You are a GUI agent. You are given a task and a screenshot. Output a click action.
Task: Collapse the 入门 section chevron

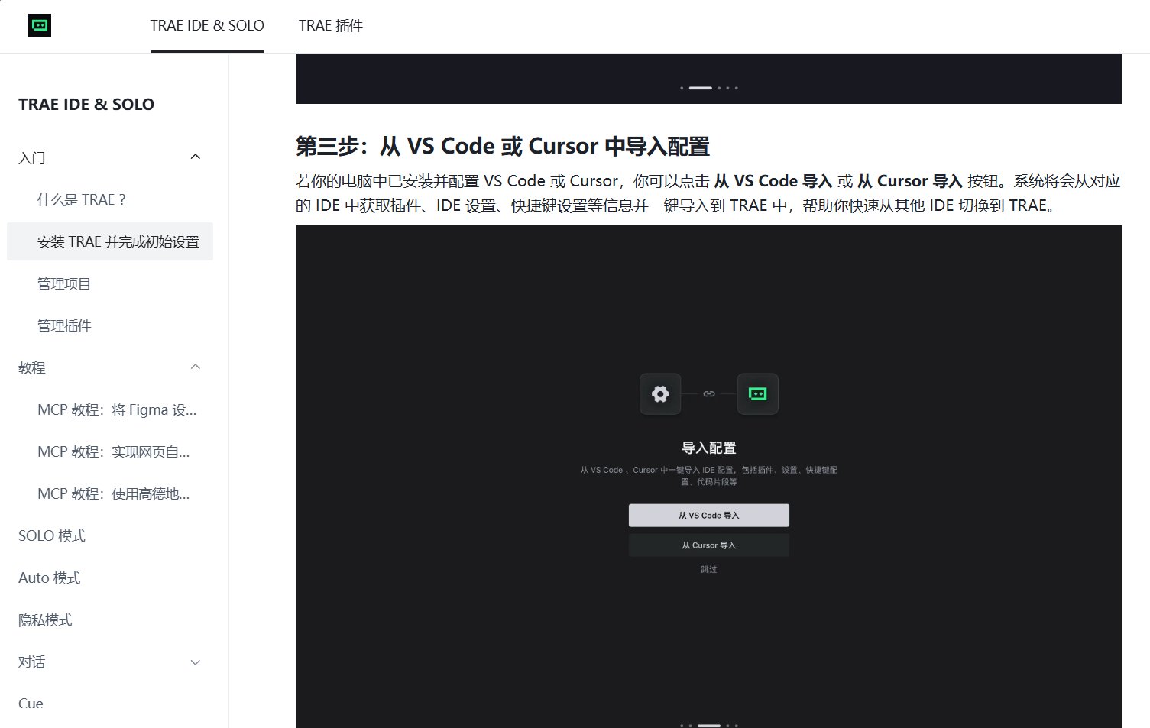coord(196,157)
